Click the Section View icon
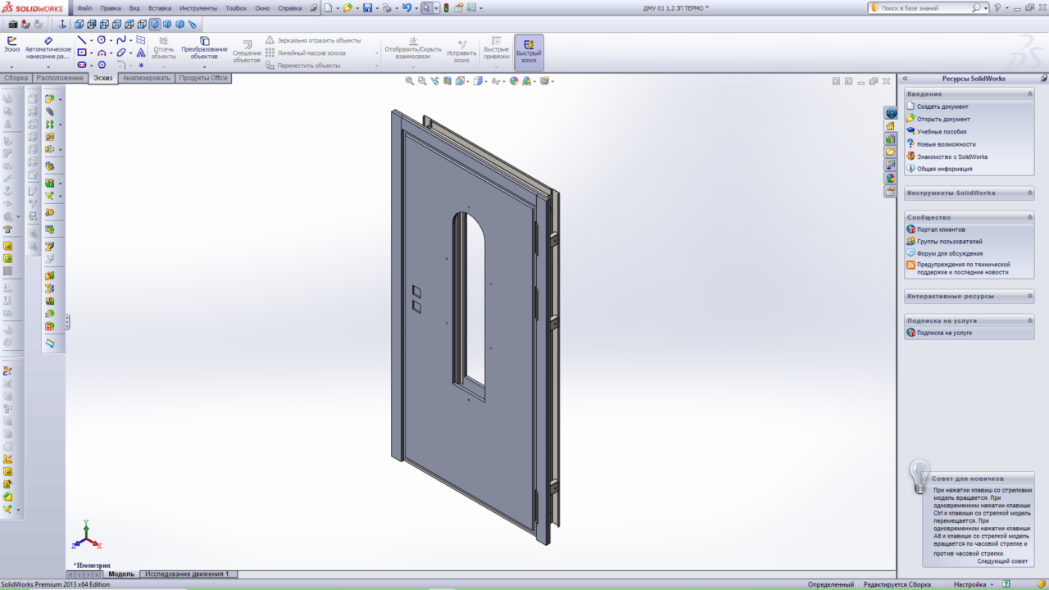 tap(447, 80)
